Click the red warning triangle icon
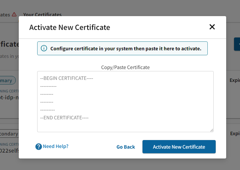 14,14
